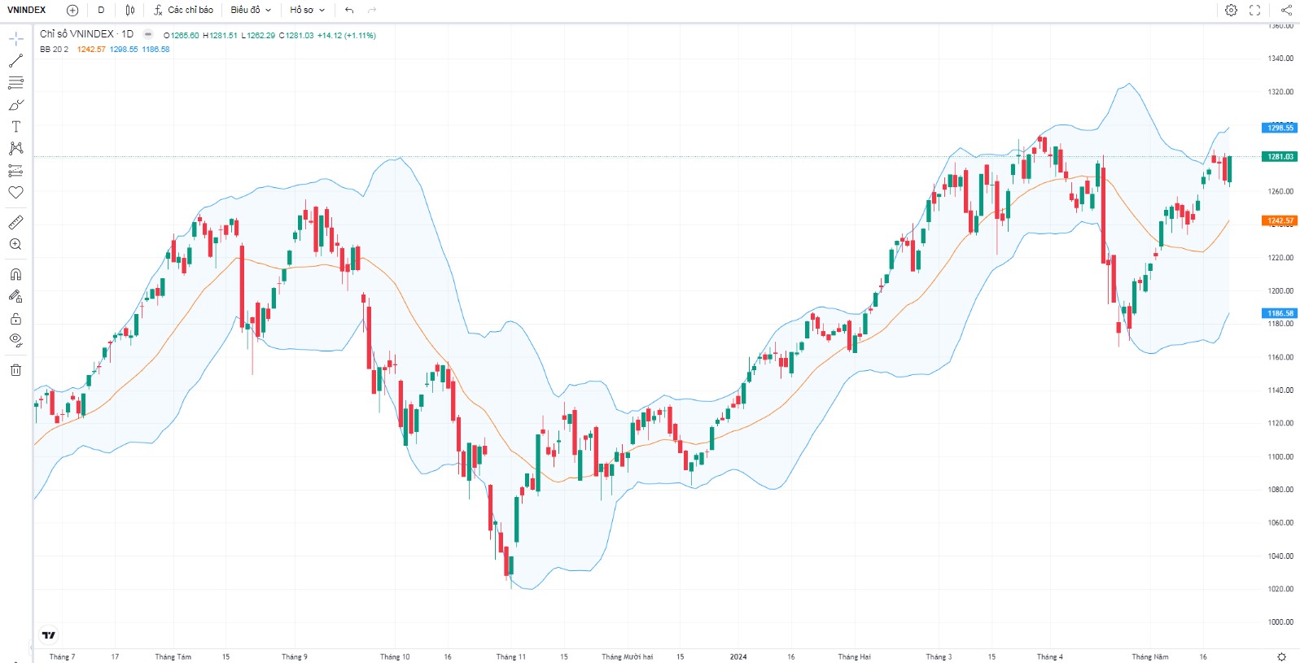Select the brush drawing tool
This screenshot has height=663, width=1300.
(15, 105)
